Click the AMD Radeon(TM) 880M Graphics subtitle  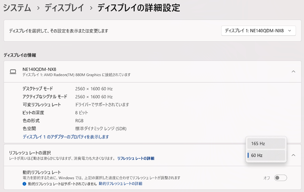coord(77,75)
